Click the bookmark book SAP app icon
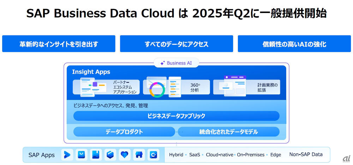The width and height of the screenshot is (353, 165). click(x=96, y=155)
